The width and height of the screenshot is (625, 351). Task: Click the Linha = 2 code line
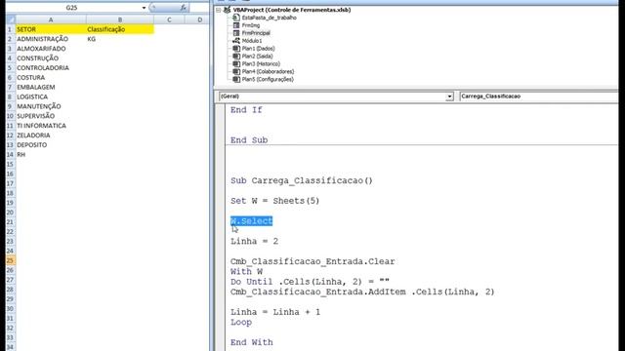click(x=254, y=241)
